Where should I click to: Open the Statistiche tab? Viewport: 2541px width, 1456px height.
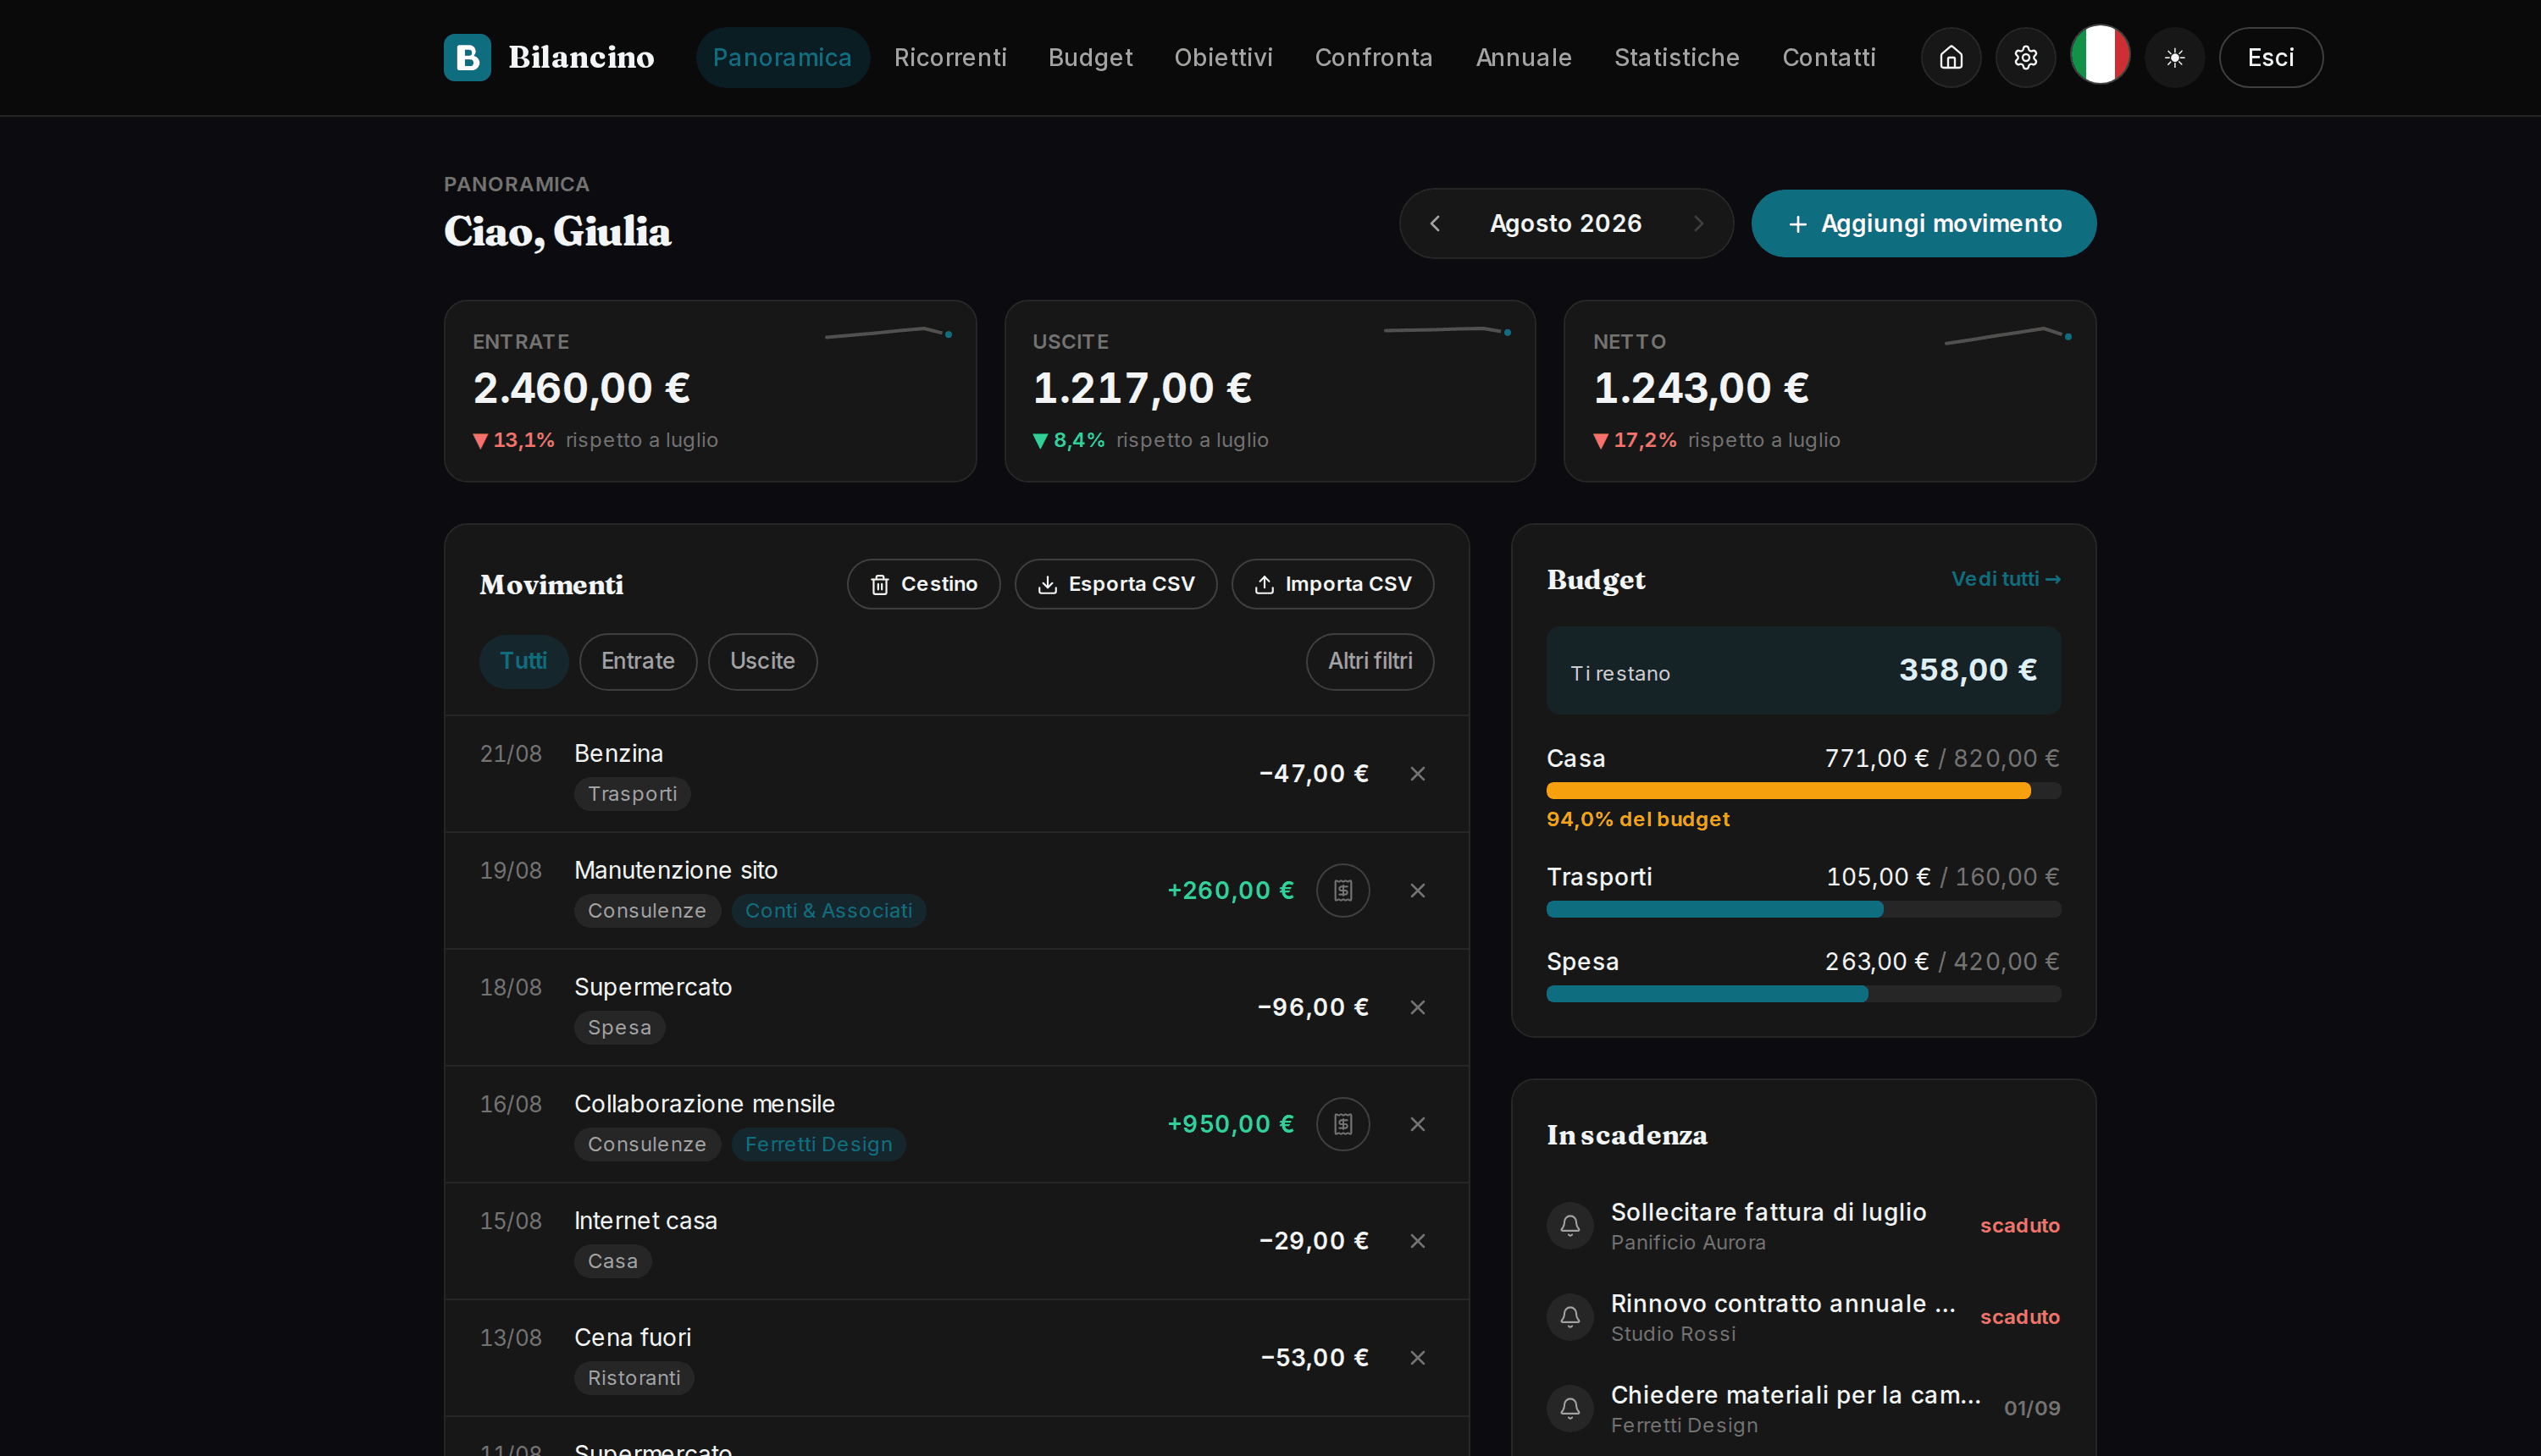(1677, 57)
